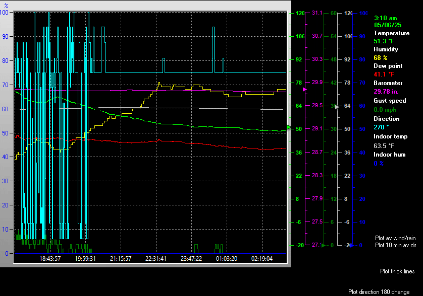Viewport: 423px width, 296px height.
Task: Click the temperature value 51.3 °F
Action: [384, 41]
